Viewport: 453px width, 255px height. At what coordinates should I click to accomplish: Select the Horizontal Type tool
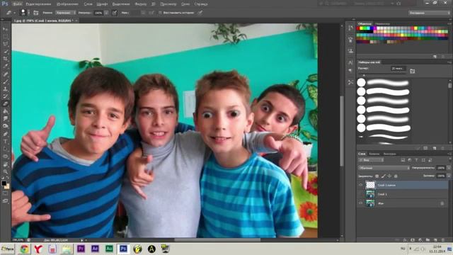tap(5, 142)
